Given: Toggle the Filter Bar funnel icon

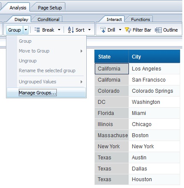Looking at the screenshot, I should [128, 30].
